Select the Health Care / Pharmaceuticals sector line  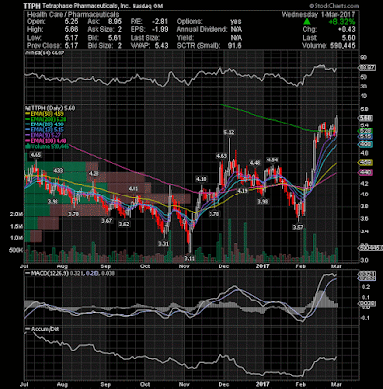(x=73, y=14)
